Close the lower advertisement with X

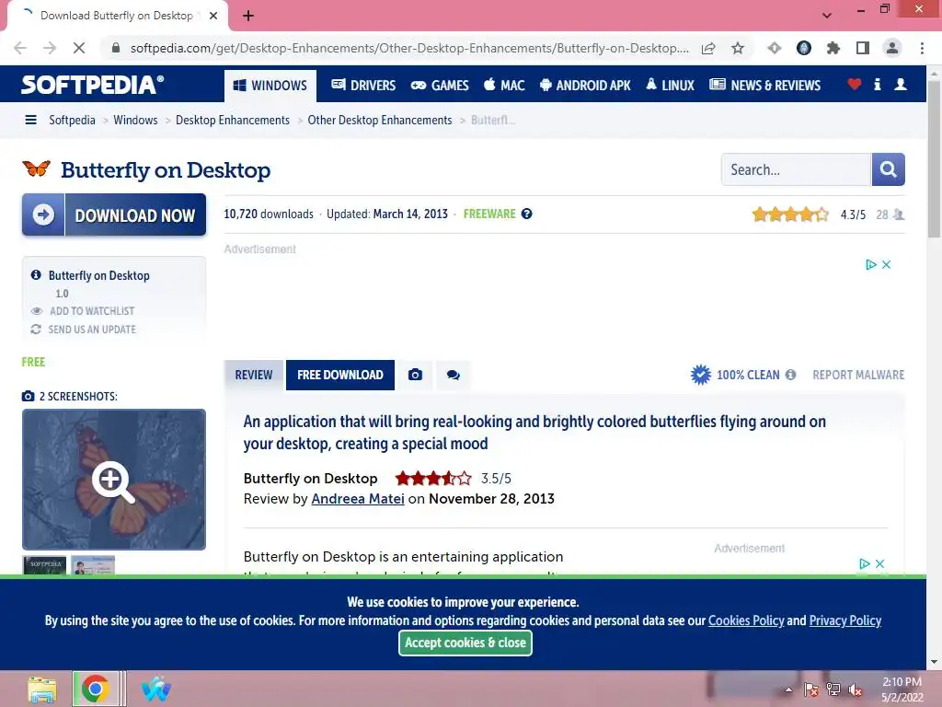tap(880, 564)
